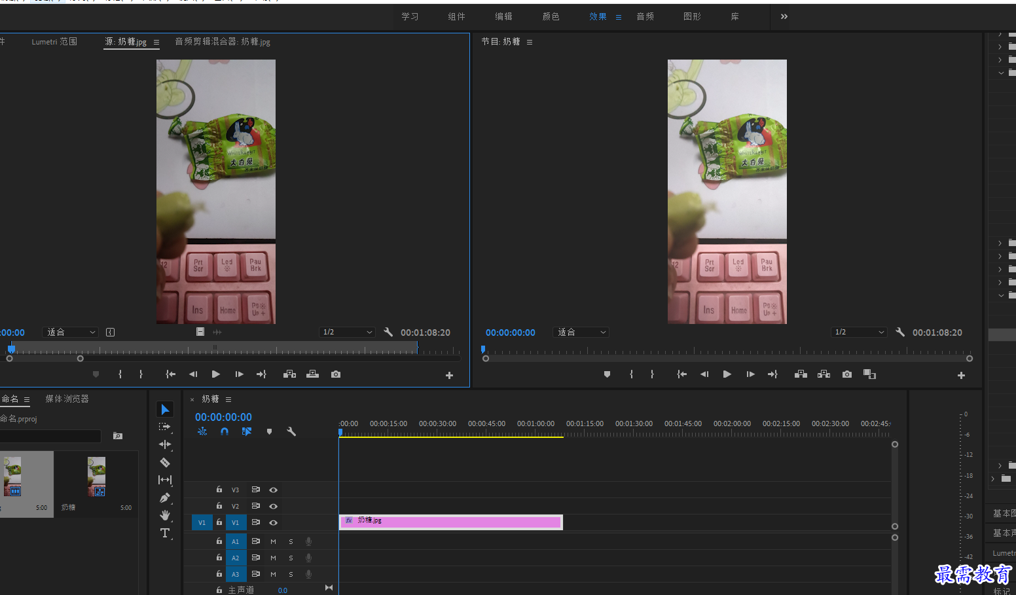
Task: Switch to 学习 workspace
Action: 410,16
